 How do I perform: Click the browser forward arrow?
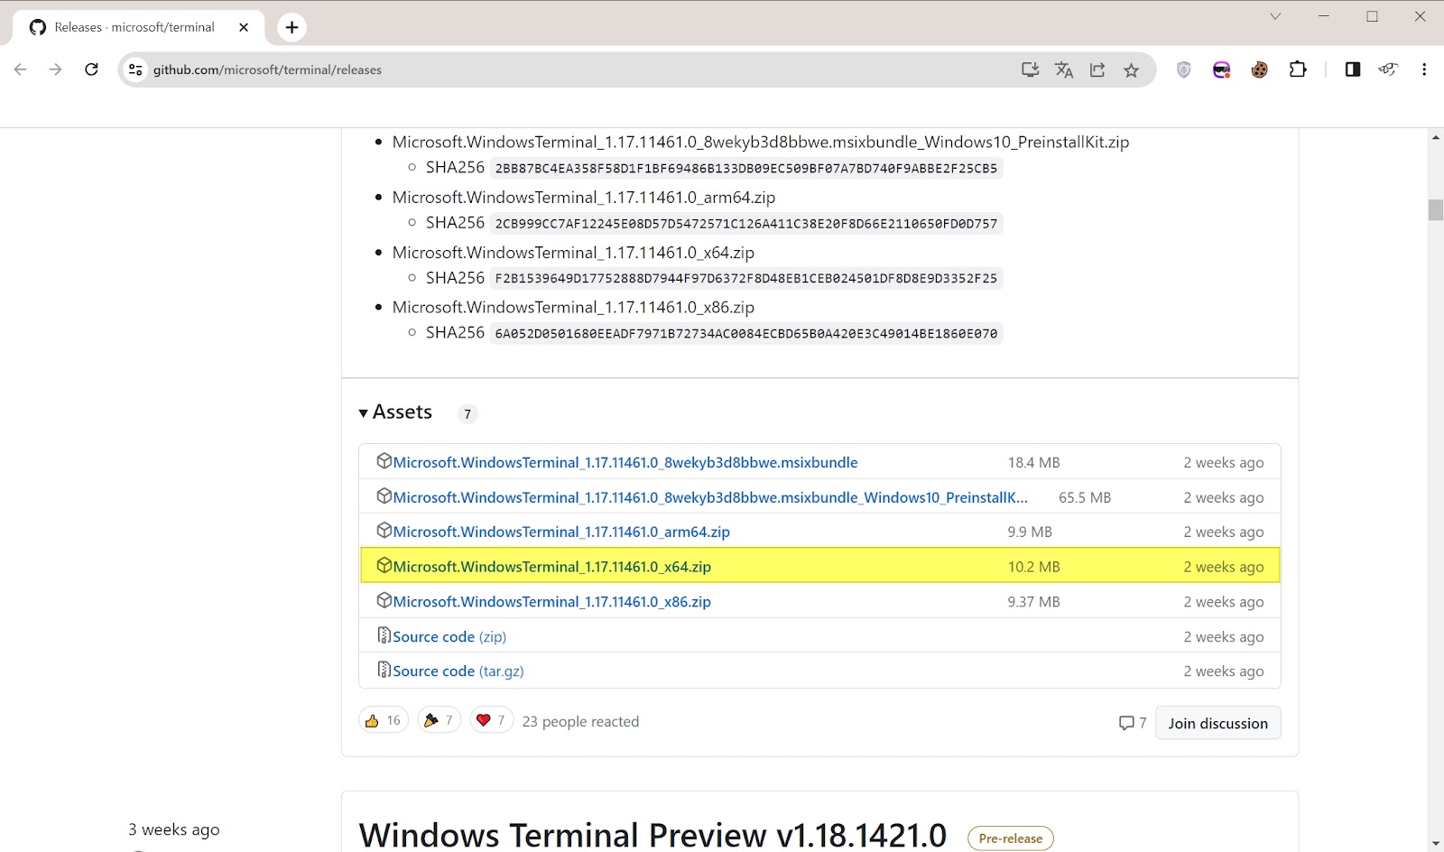(55, 69)
